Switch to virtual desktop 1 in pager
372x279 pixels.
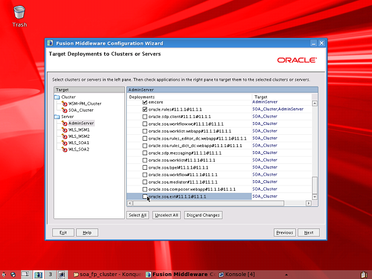coord(26,274)
